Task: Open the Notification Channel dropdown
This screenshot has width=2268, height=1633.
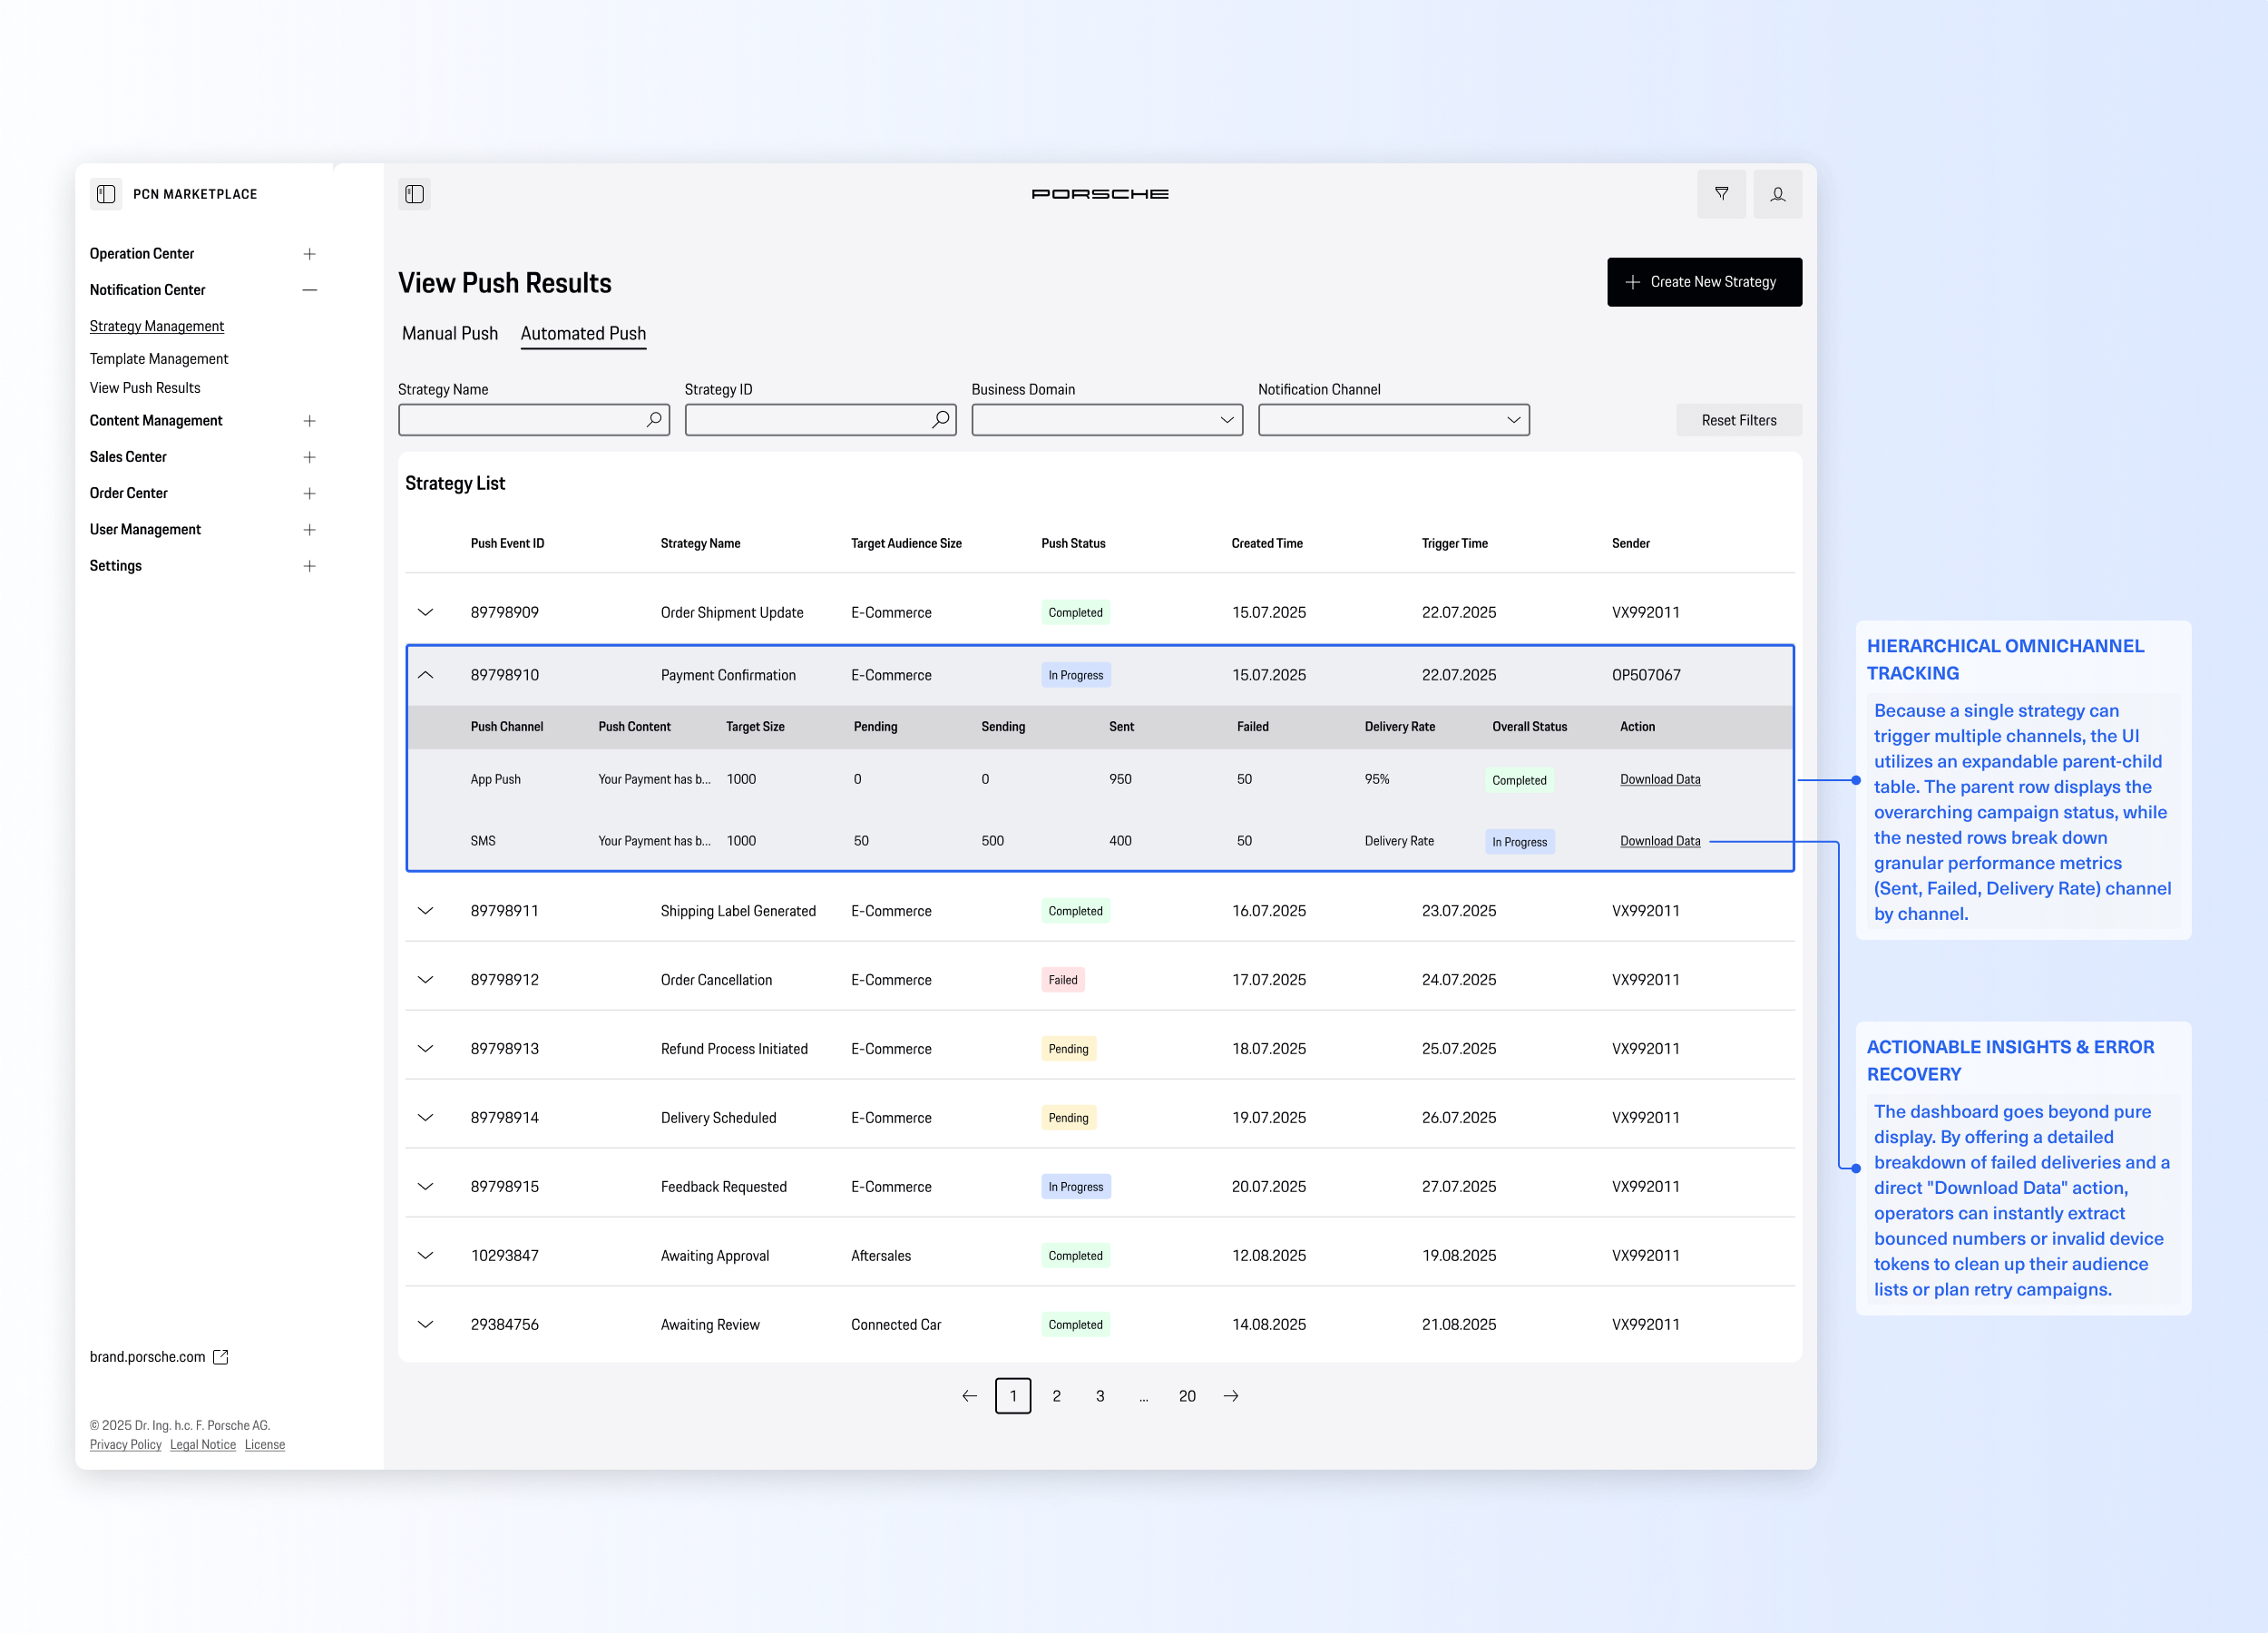Action: point(1393,420)
